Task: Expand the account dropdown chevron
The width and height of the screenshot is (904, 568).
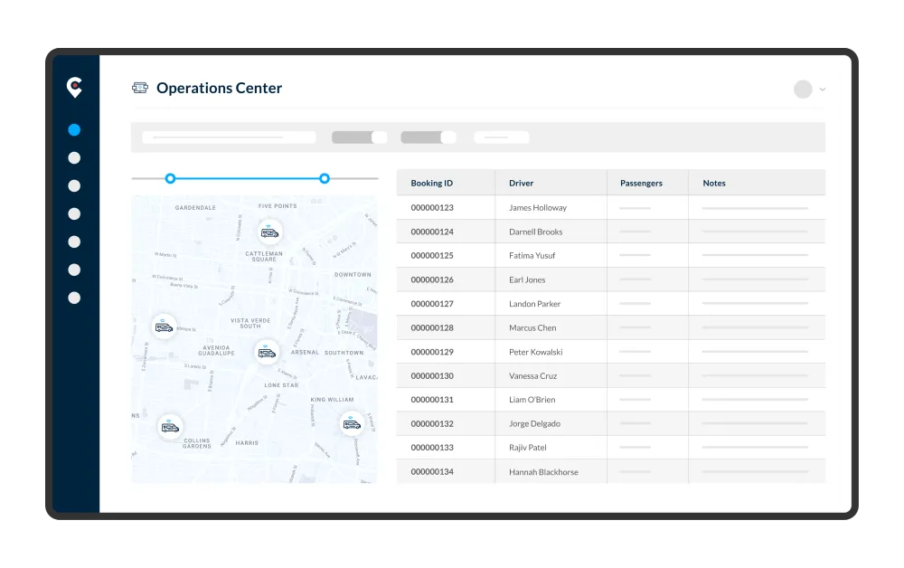Action: pos(823,90)
